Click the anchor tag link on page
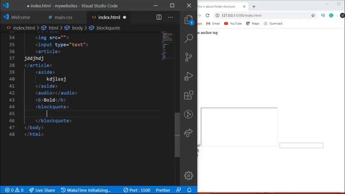 click(208, 33)
